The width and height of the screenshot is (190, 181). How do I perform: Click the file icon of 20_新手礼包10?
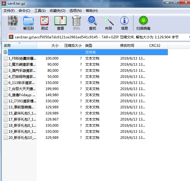(6, 137)
